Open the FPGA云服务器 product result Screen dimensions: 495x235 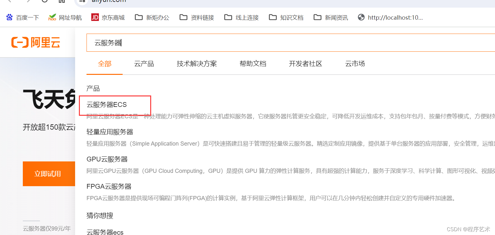109,186
